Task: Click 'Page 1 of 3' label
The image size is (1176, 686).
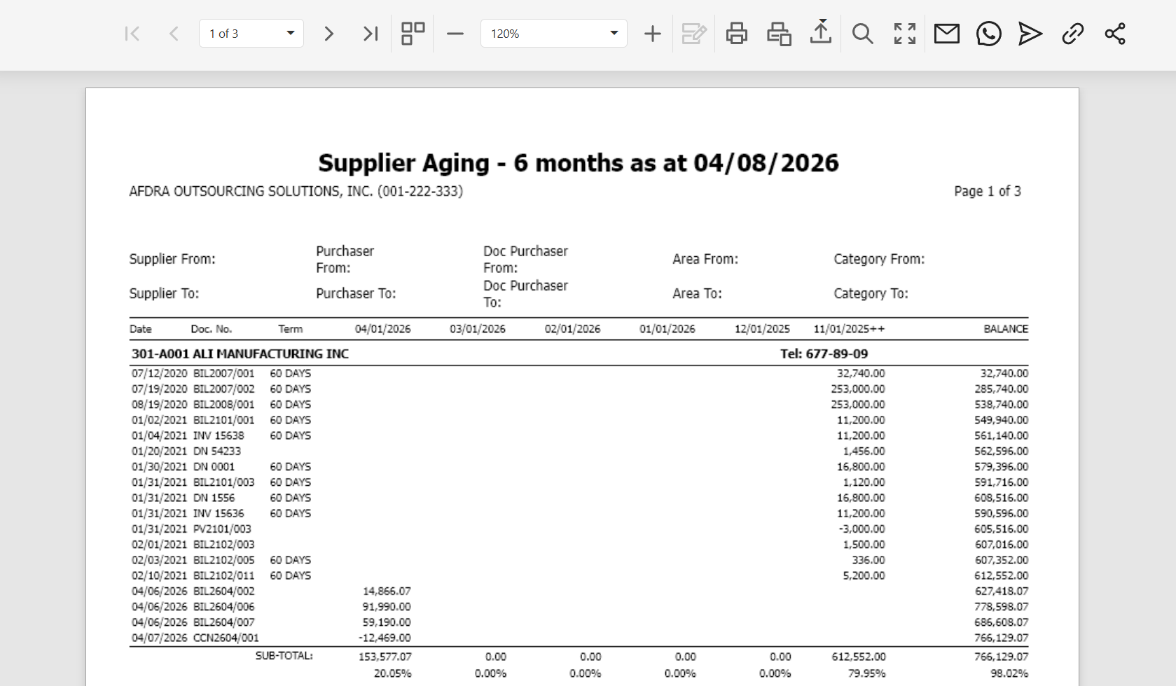Action: pos(988,191)
